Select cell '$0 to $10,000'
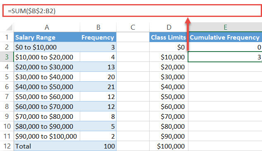This screenshot has width=262, height=151. pos(47,47)
